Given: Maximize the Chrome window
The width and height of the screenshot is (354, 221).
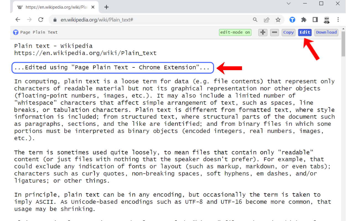Looking at the screenshot, I should [x=321, y=4].
